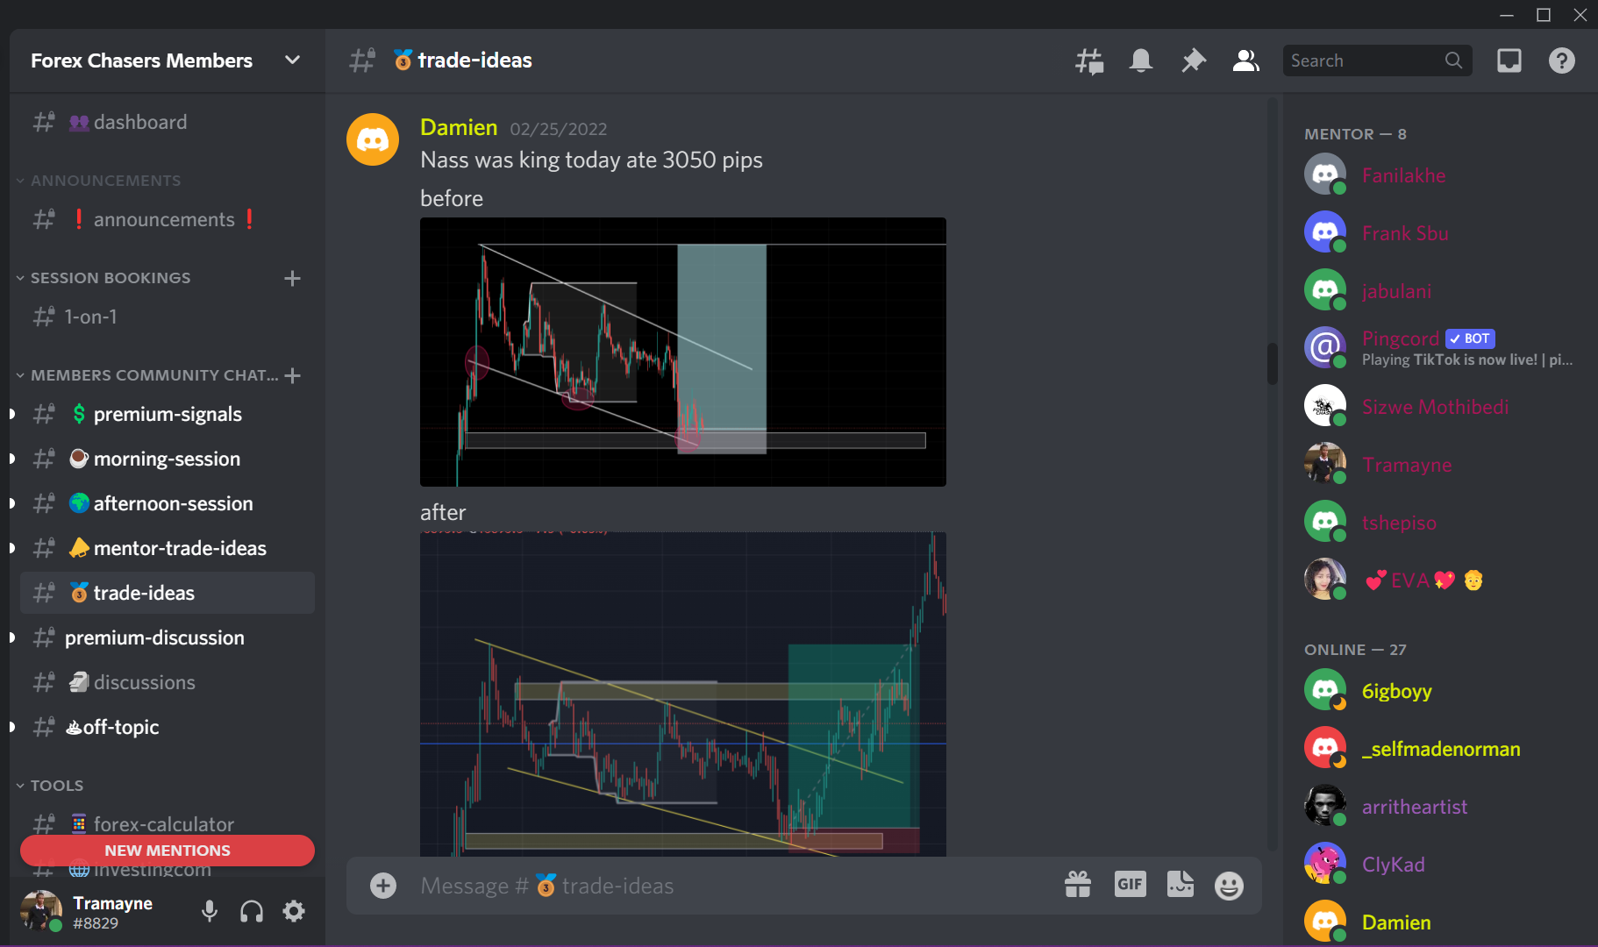The height and width of the screenshot is (947, 1598).
Task: Show pinned messages with the pin icon
Action: coord(1194,61)
